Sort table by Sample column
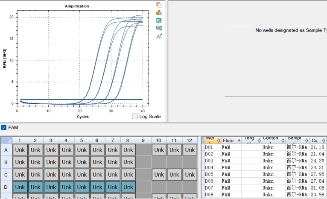The height and width of the screenshot is (199, 327). tap(298, 140)
